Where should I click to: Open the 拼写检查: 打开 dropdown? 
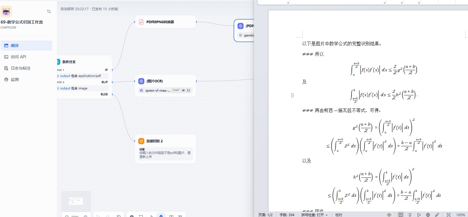(x=314, y=215)
